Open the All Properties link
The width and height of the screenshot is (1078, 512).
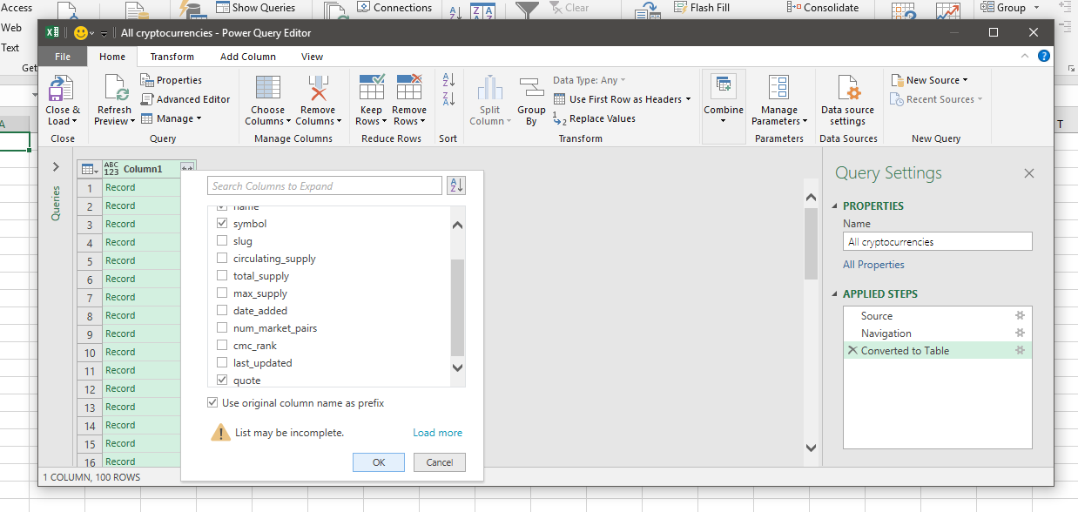873,265
